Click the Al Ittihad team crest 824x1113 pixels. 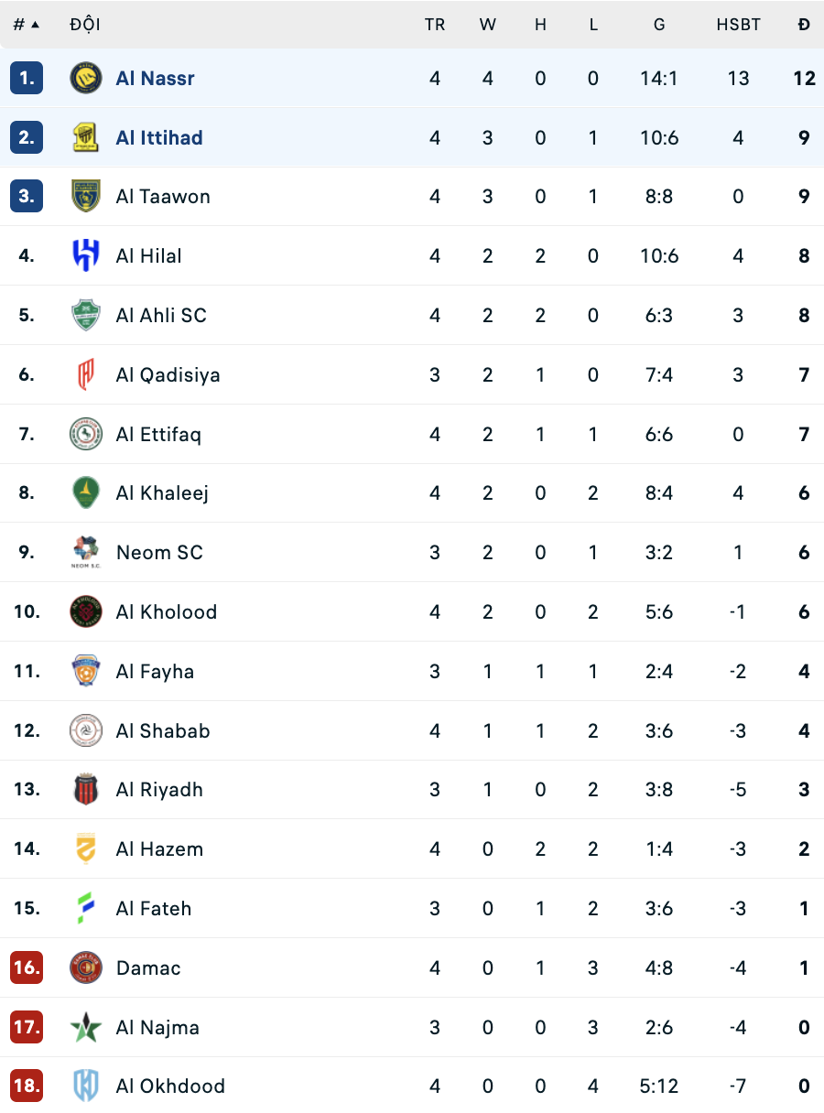[86, 137]
